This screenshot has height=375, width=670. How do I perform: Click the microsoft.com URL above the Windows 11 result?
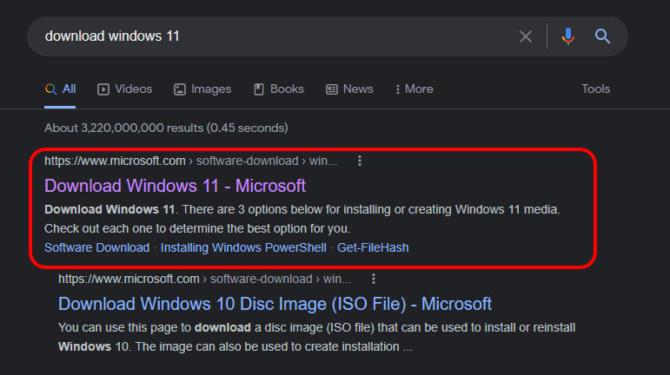tap(191, 161)
